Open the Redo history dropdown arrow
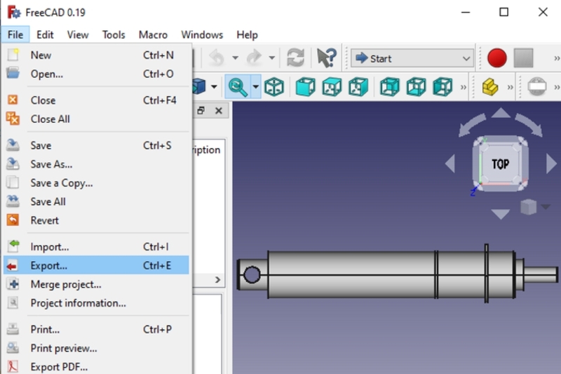The width and height of the screenshot is (561, 374). point(272,58)
